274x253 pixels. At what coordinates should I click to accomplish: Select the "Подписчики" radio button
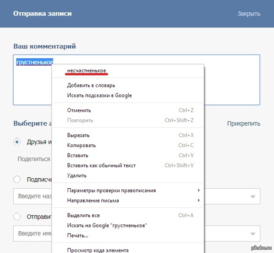click(17, 179)
